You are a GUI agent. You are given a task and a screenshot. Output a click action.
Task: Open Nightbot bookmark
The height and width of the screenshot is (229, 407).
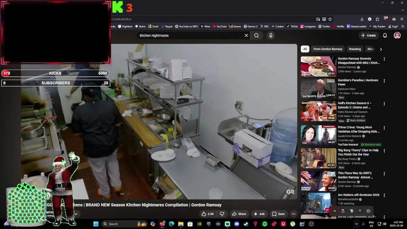pyautogui.click(x=125, y=26)
